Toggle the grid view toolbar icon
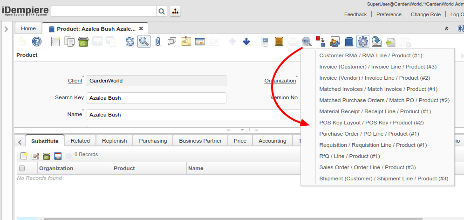 click(200, 41)
